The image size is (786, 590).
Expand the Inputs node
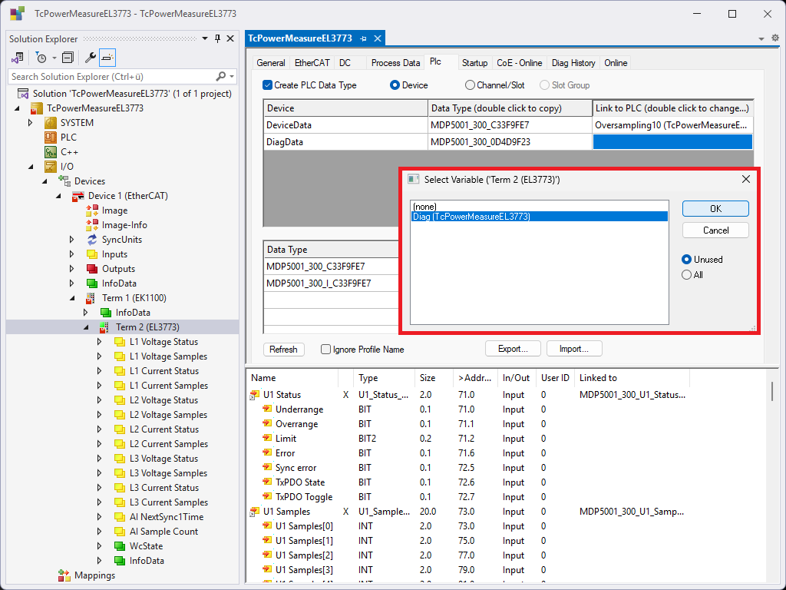coord(72,254)
